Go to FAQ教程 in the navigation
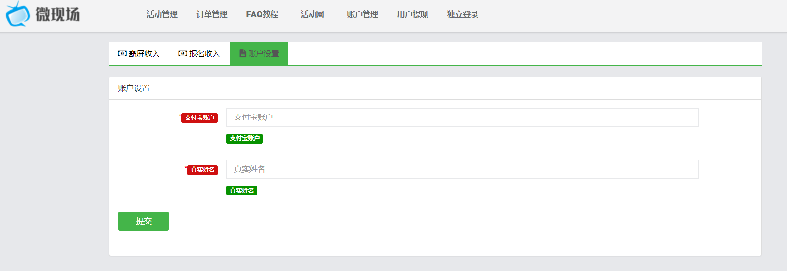 coord(262,15)
